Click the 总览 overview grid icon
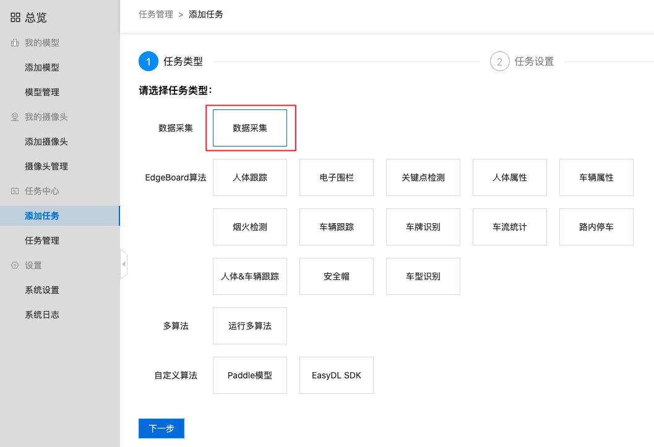The image size is (654, 447). (x=15, y=17)
